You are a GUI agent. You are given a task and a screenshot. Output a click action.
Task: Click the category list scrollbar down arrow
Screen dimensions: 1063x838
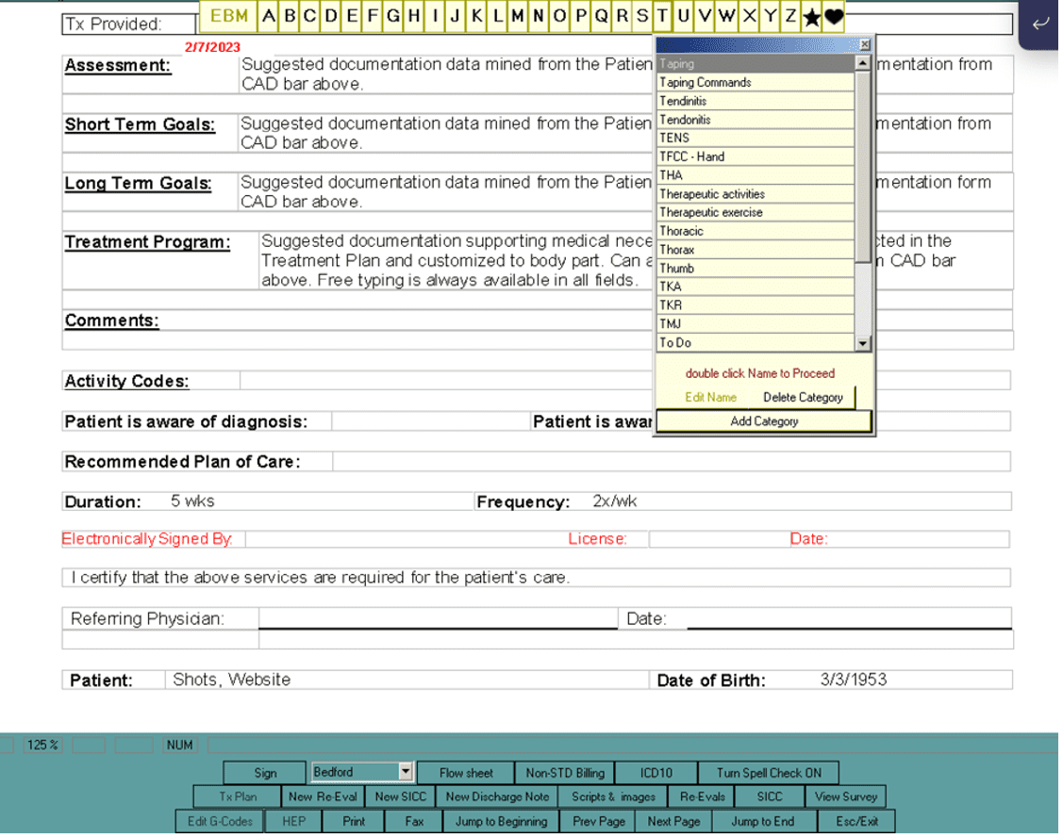(862, 342)
